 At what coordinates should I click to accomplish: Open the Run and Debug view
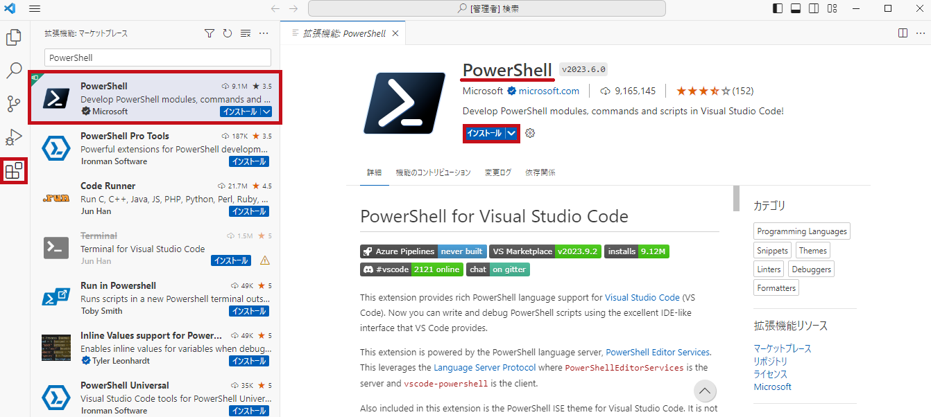coord(14,137)
